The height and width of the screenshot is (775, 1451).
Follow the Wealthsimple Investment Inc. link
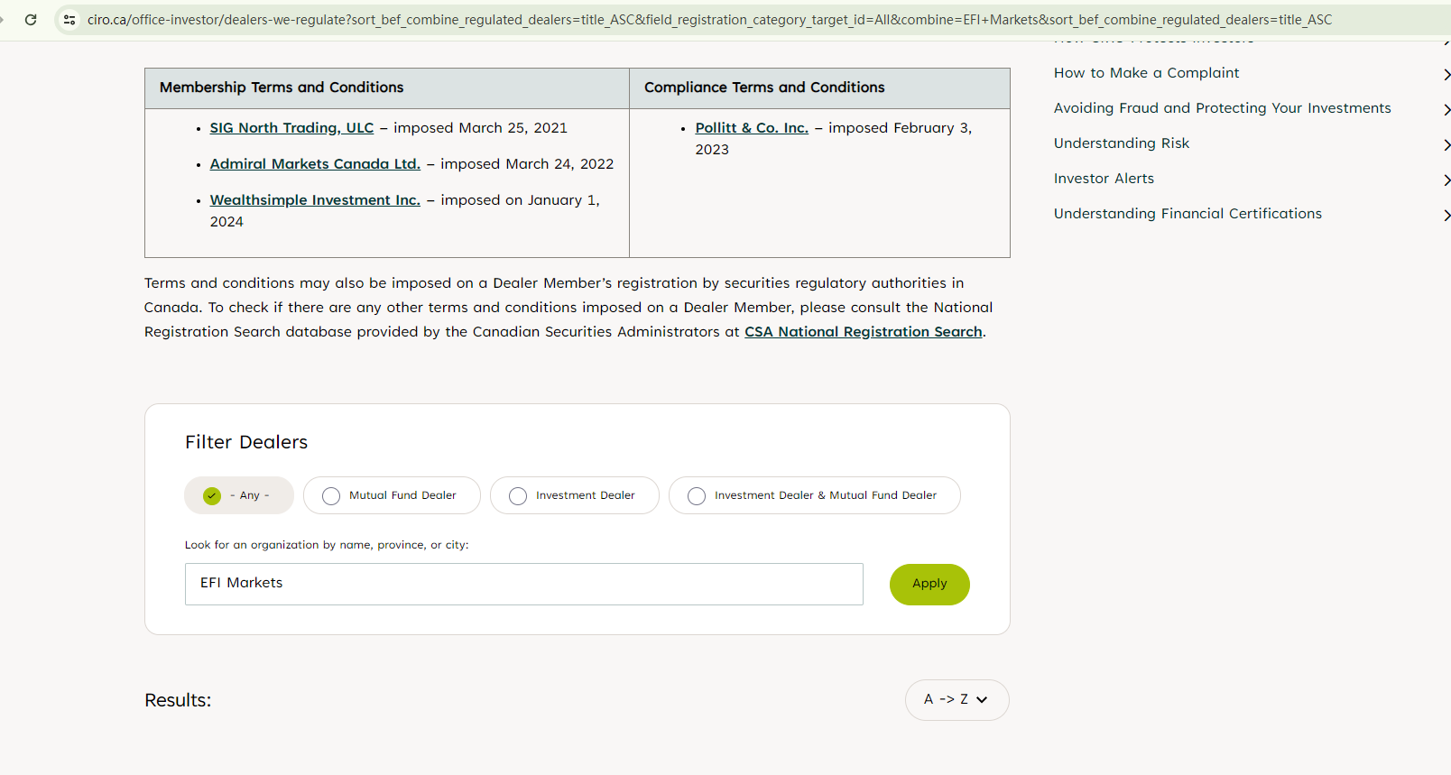point(315,200)
